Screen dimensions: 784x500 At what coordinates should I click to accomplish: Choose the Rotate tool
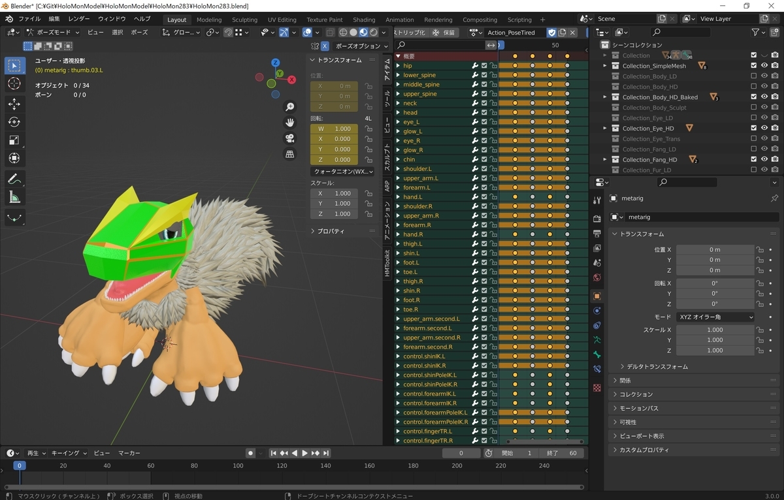pyautogui.click(x=14, y=122)
